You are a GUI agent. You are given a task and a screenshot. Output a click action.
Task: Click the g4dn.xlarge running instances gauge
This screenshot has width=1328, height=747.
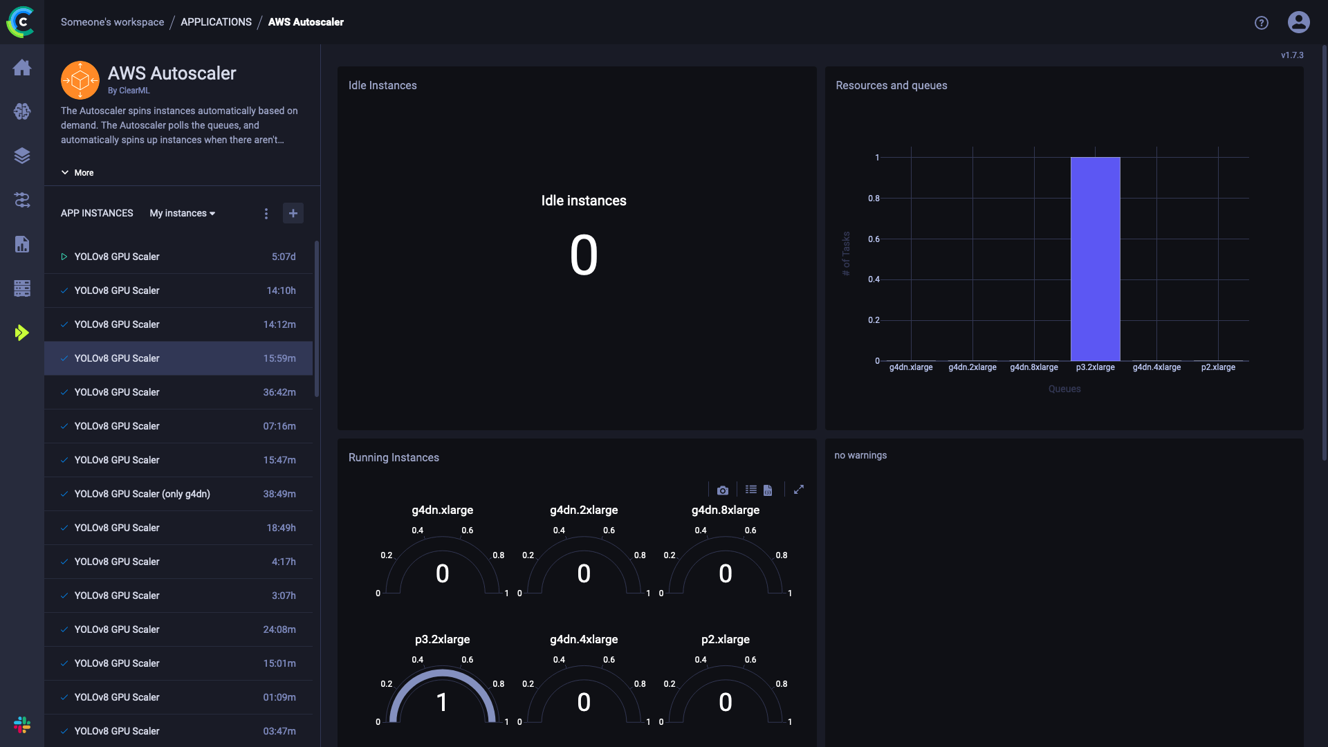tap(443, 566)
